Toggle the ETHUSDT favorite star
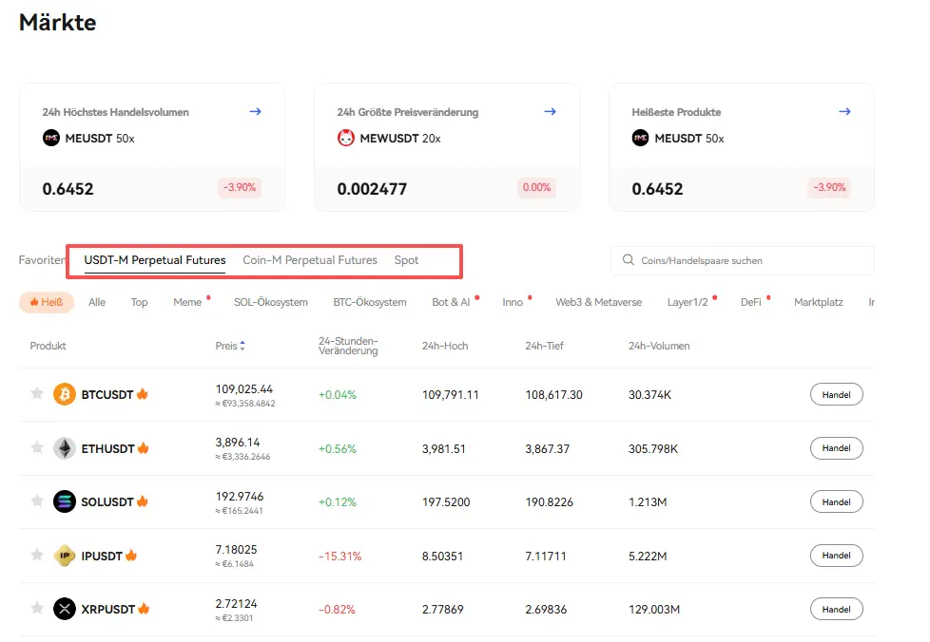This screenshot has height=642, width=930. point(37,448)
